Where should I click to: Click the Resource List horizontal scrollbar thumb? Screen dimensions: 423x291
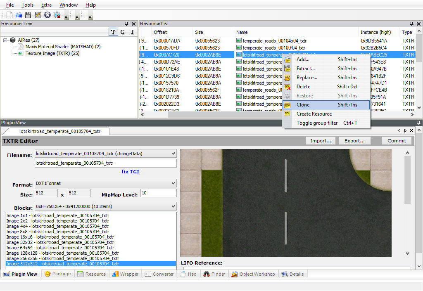pos(224,114)
